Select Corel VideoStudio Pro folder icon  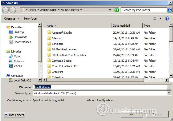point(49,66)
